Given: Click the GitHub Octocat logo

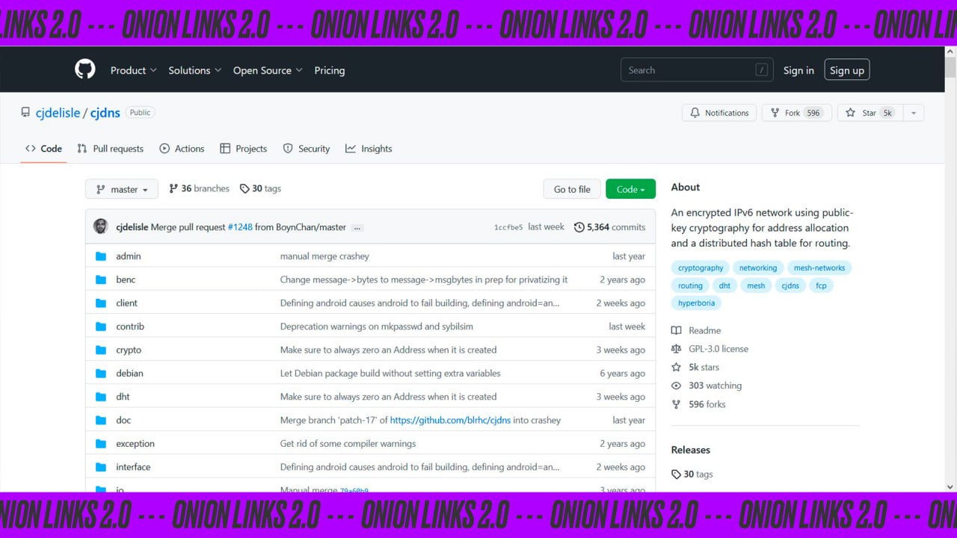Looking at the screenshot, I should click(84, 69).
